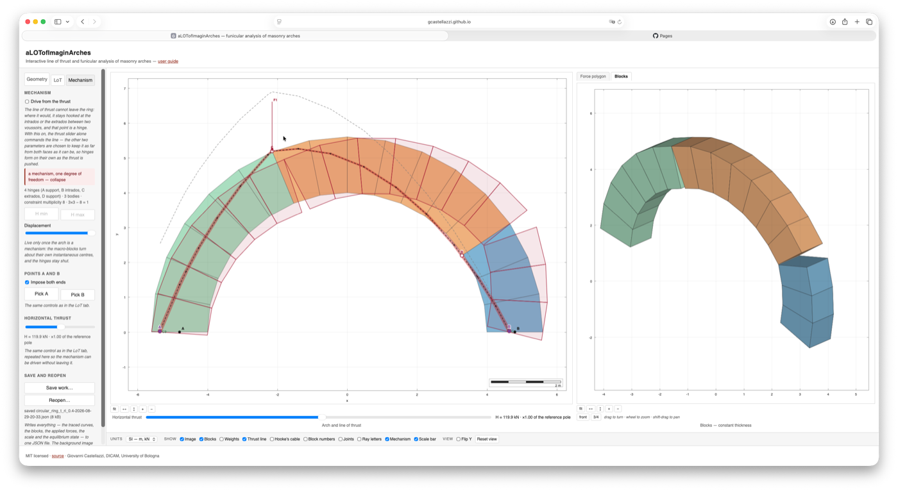Click fit button below the Blocks 3D view
Screen dimensions: 898x491
[581, 409]
